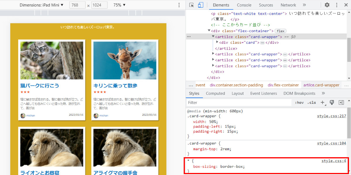Toggle :hov element state panel
This screenshot has height=175, width=351.
click(x=299, y=103)
